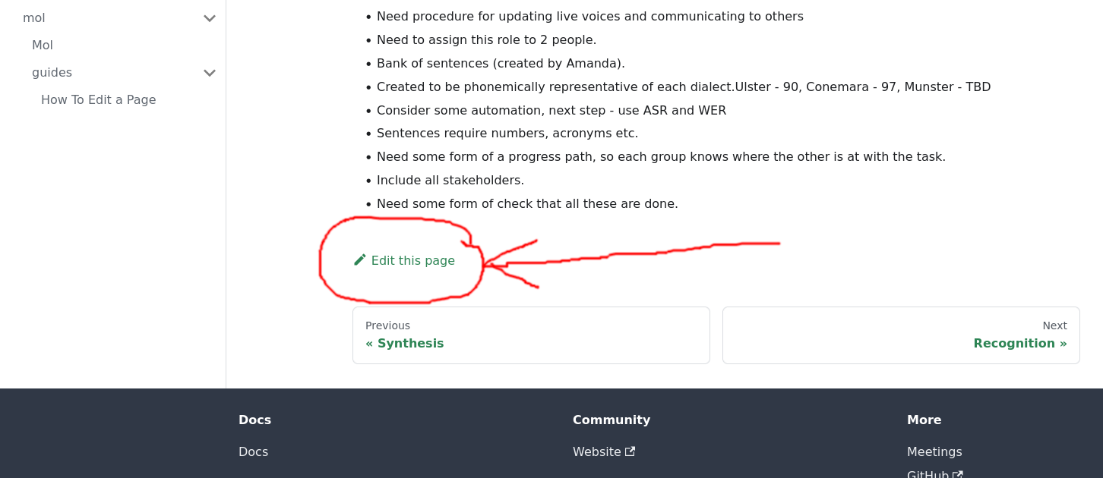Open the Meetings footer link
The width and height of the screenshot is (1103, 478).
coord(934,451)
